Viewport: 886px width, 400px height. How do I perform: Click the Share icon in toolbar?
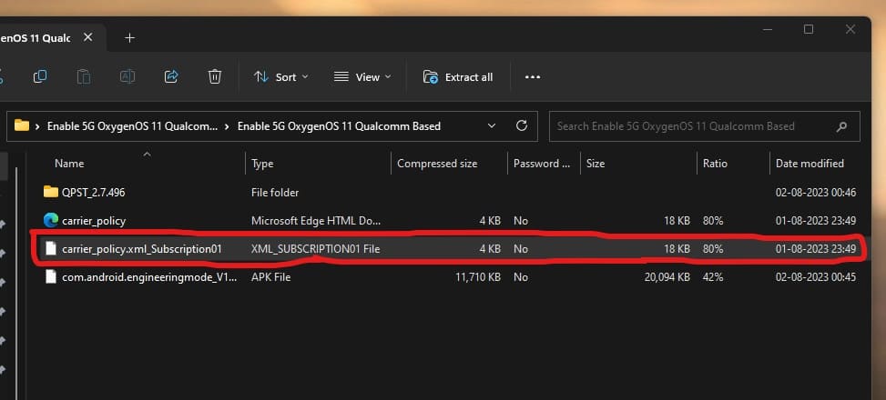click(x=171, y=76)
